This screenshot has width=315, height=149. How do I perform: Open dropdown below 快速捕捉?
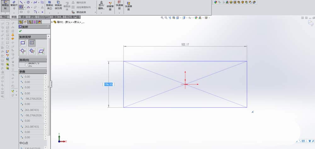click(x=119, y=13)
